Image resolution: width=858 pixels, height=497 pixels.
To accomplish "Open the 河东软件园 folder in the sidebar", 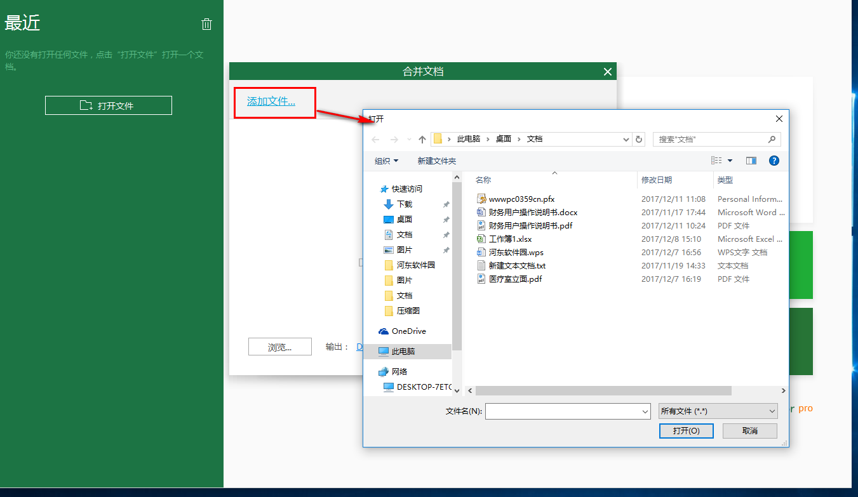I will (416, 265).
